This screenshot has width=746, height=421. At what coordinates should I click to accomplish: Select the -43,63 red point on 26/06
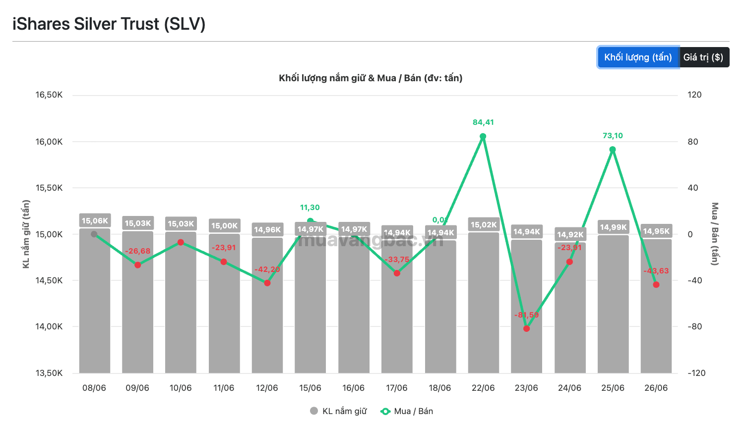click(656, 285)
